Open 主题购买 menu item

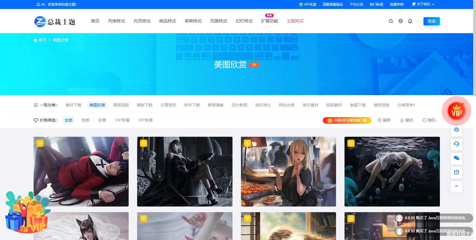pyautogui.click(x=295, y=21)
